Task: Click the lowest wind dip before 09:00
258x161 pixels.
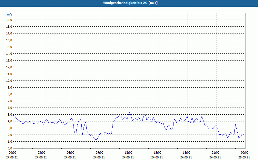Action: [96, 139]
